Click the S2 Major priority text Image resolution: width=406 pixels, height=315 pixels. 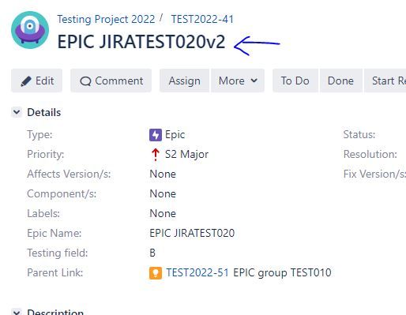[186, 154]
